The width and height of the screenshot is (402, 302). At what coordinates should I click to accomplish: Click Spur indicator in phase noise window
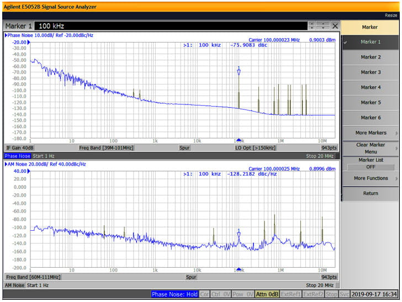(x=184, y=148)
